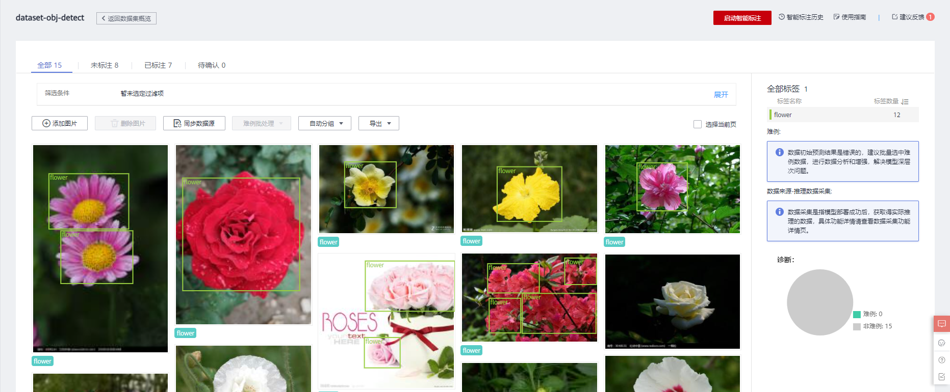Screen dimensions: 950x392
Task: Select the 待确认 0 tab
Action: 212,65
